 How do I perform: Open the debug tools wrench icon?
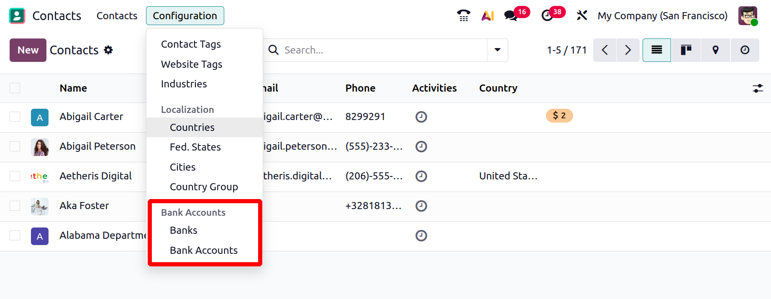coord(582,16)
